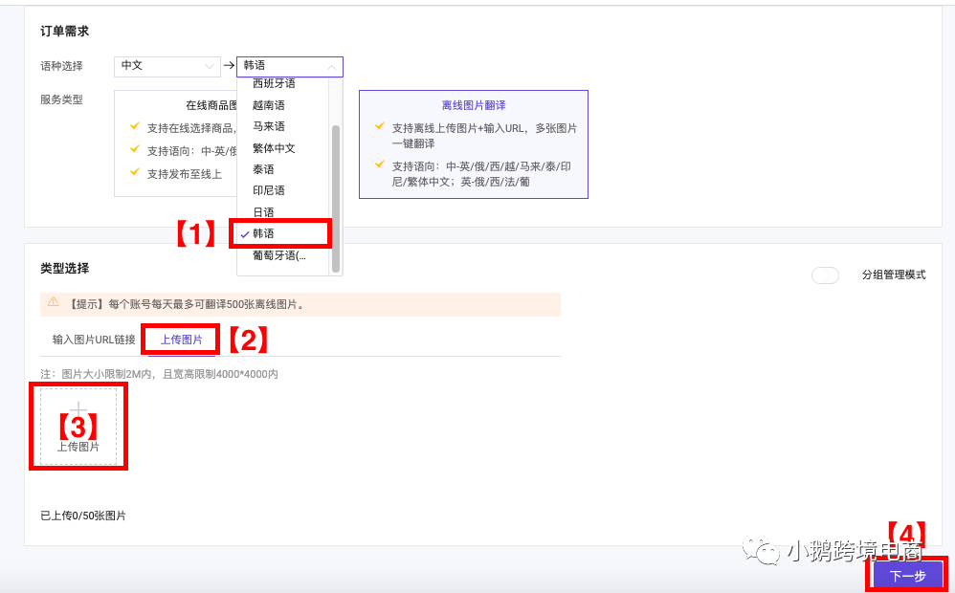
Task: Enable the 分组管理模式 switch
Action: [x=825, y=275]
